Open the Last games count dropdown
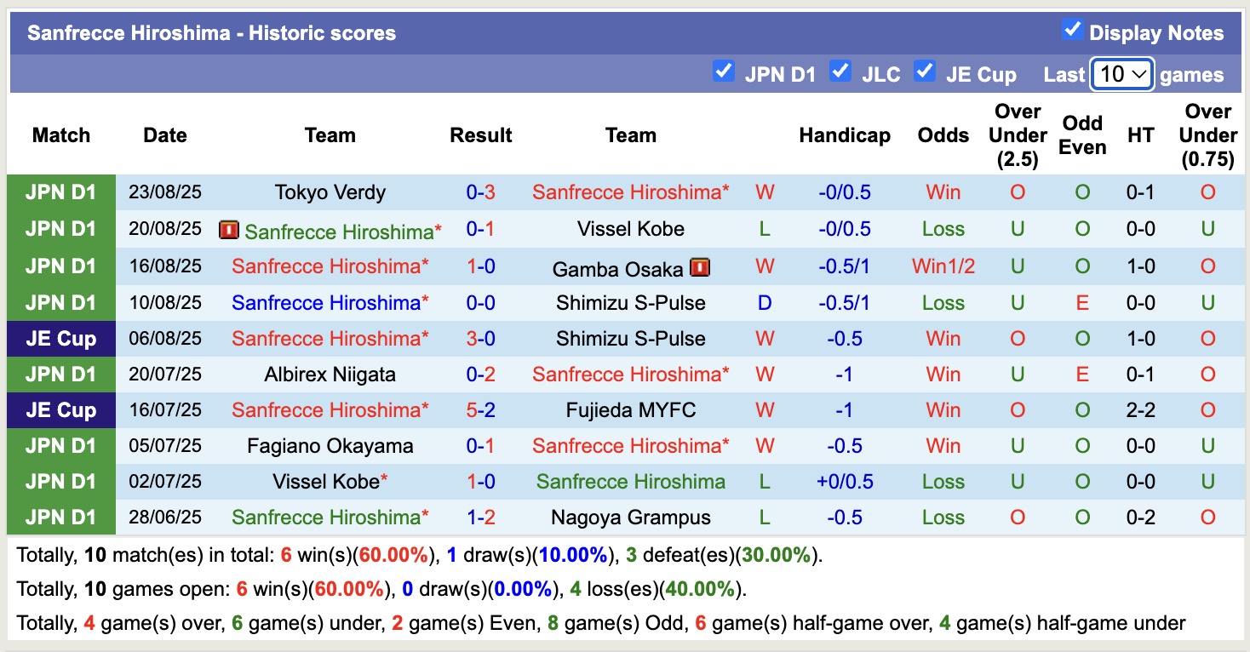The height and width of the screenshot is (652, 1250). click(x=1121, y=74)
